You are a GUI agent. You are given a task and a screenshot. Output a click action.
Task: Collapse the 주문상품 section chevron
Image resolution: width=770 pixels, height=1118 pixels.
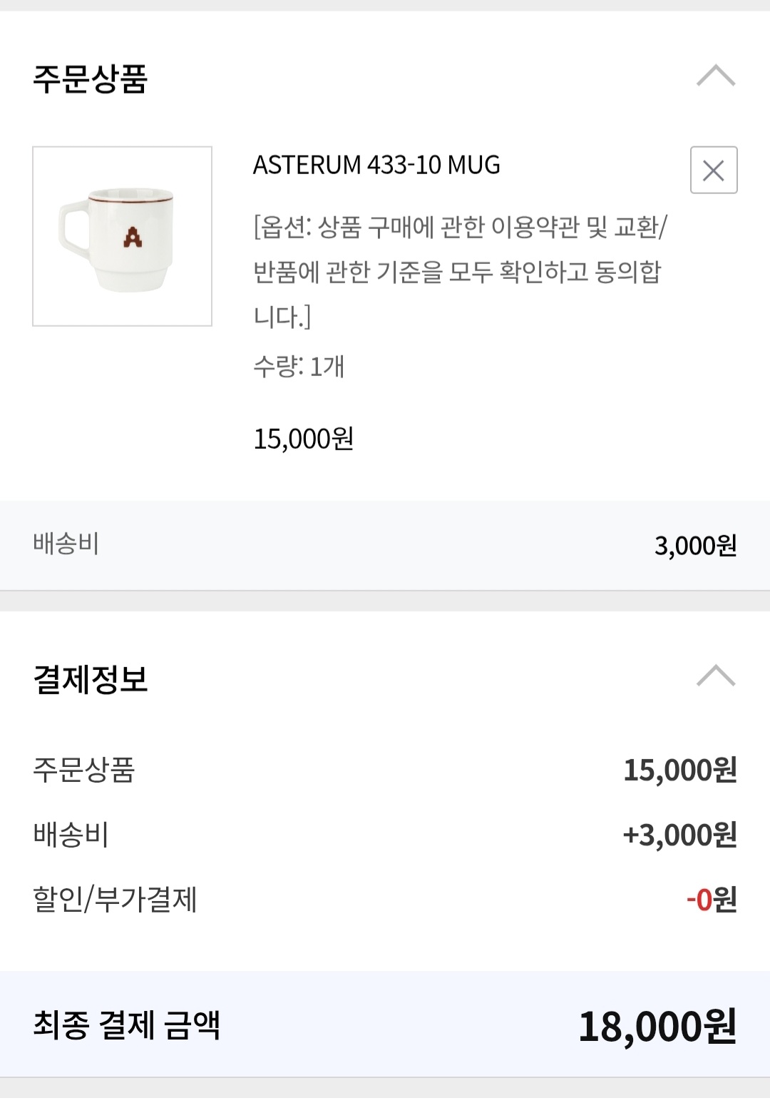[x=715, y=76]
